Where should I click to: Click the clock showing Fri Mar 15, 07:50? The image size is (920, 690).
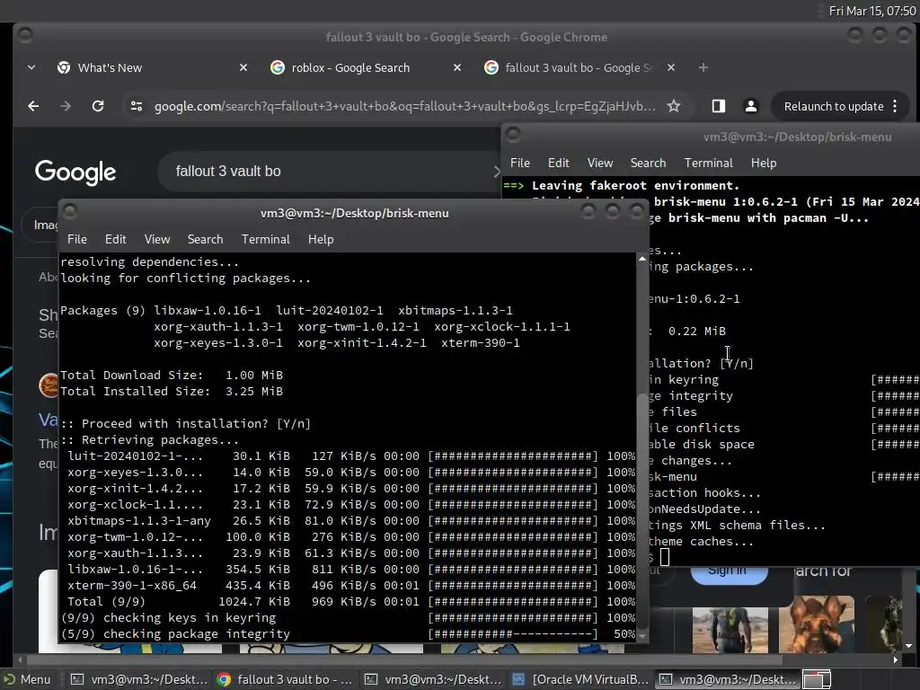871,11
